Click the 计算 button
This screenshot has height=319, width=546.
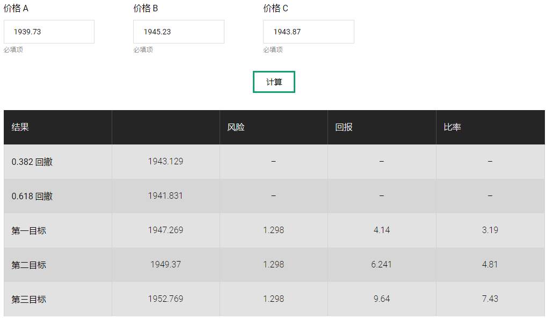(x=274, y=82)
